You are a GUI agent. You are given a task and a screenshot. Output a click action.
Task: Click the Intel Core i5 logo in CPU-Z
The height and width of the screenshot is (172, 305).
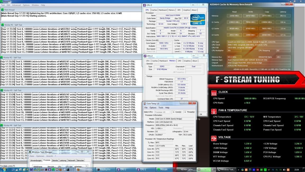(197, 19)
